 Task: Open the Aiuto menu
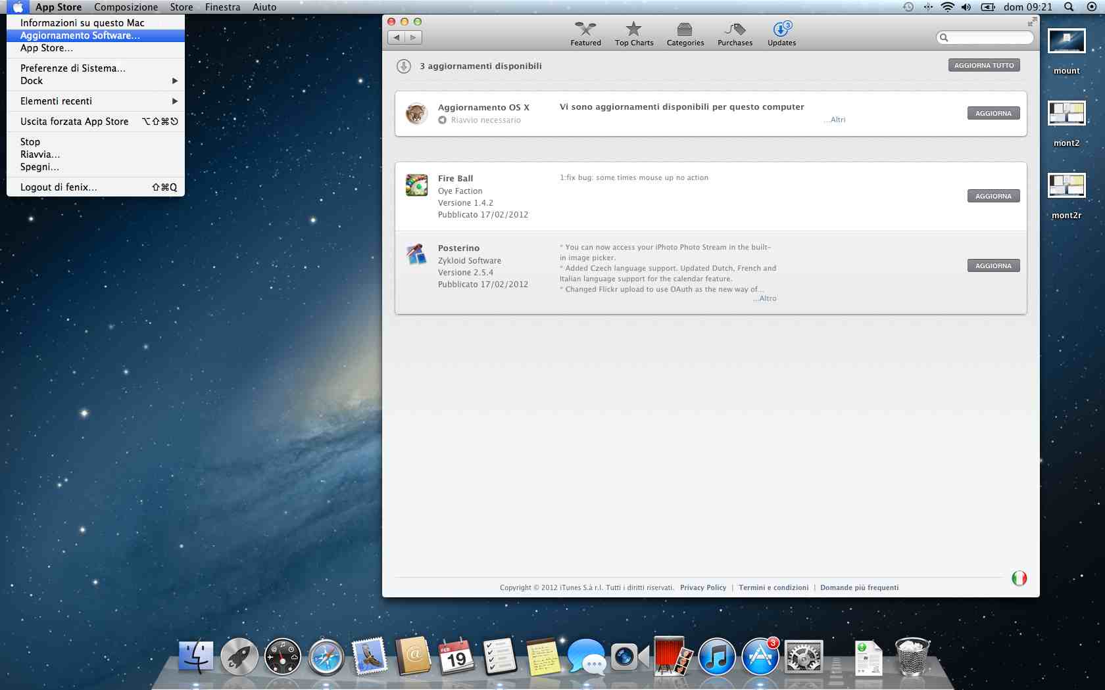point(264,7)
